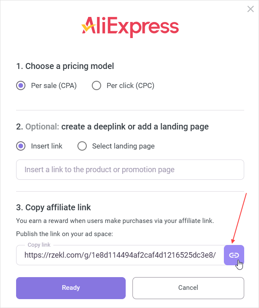Viewport: 259px width, 308px height.
Task: Focus the product or promotion link input
Action: click(x=130, y=170)
